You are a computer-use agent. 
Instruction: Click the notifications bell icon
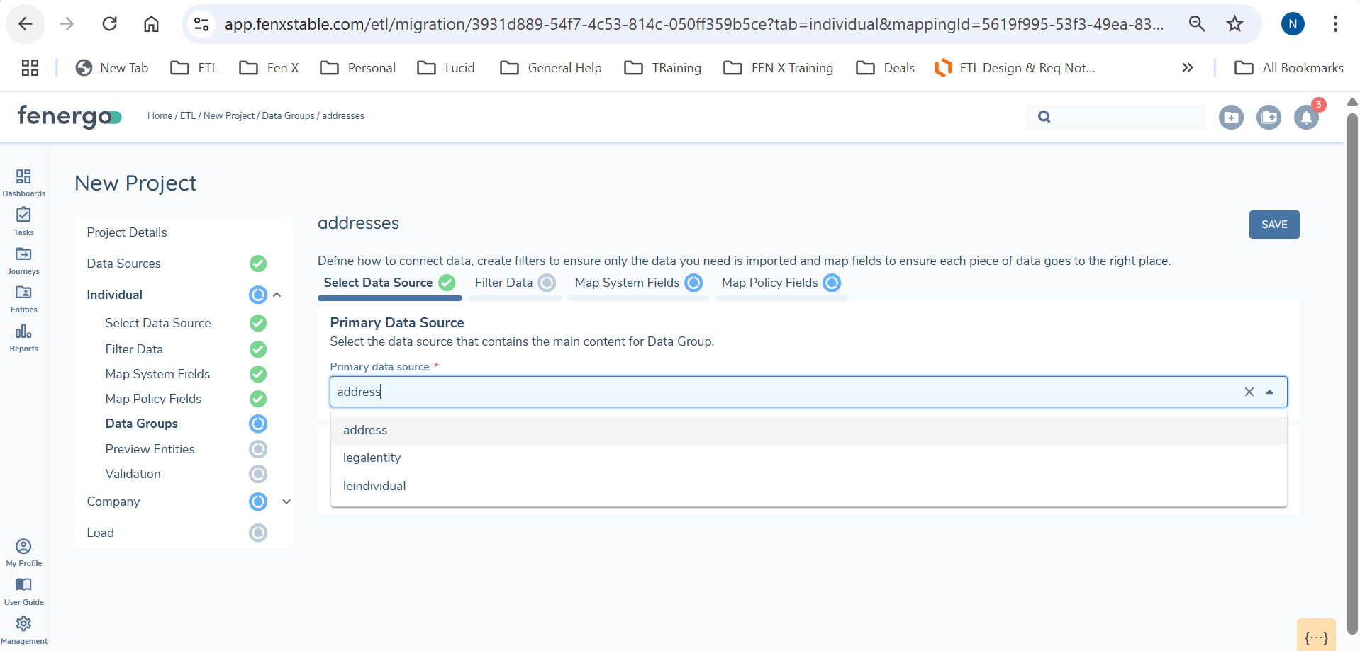pyautogui.click(x=1305, y=117)
